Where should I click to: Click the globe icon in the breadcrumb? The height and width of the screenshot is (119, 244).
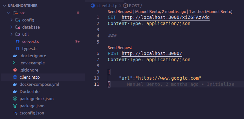pos(93,6)
